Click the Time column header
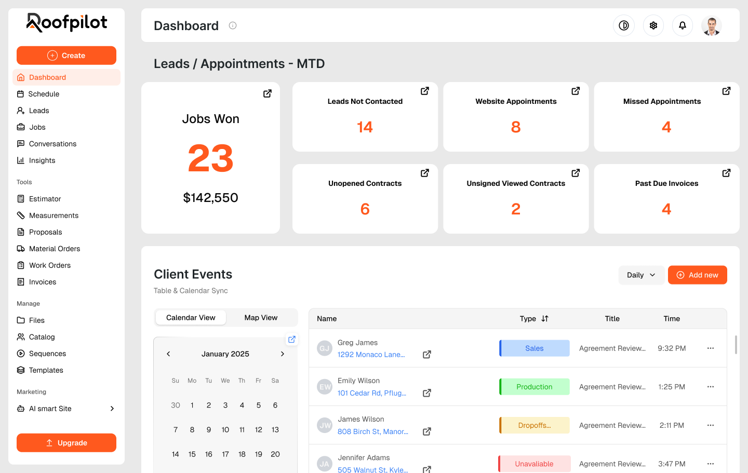Image resolution: width=748 pixels, height=473 pixels. pyautogui.click(x=672, y=319)
